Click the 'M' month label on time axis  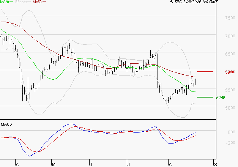54,164
